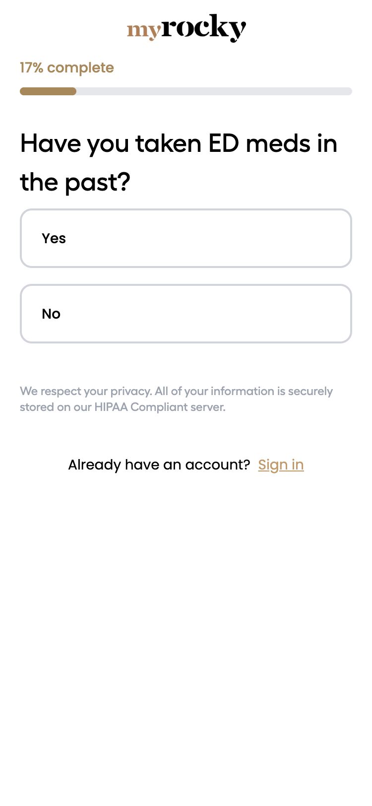
Task: Select the Yes answer option
Action: tap(186, 238)
